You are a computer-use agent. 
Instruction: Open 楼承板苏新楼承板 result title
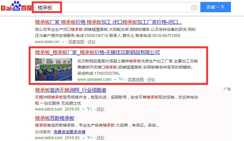(x=55, y=118)
